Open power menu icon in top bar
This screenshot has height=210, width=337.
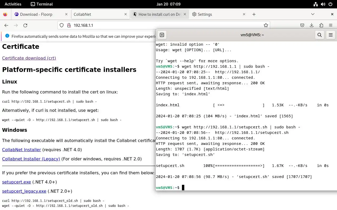[x=331, y=4]
